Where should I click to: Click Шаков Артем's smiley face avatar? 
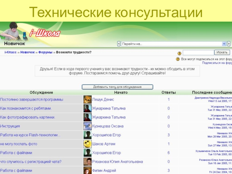(87, 144)
